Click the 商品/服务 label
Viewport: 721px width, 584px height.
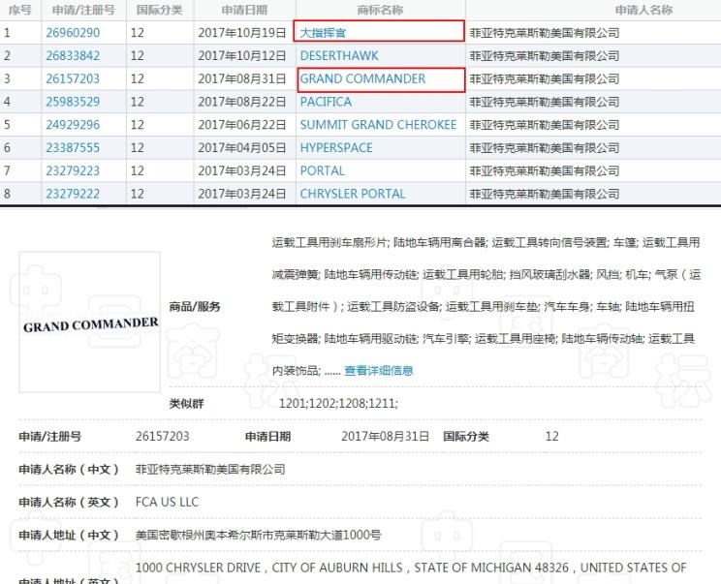(x=195, y=306)
